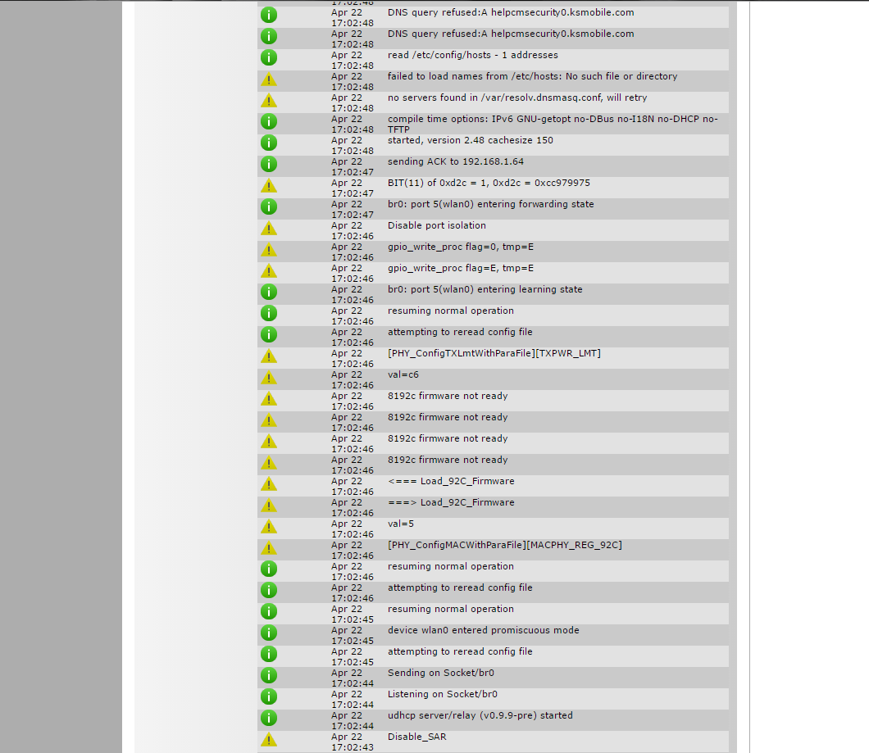Click warning icon for 'gpio_write_proc flag=0' entry

[x=269, y=250]
